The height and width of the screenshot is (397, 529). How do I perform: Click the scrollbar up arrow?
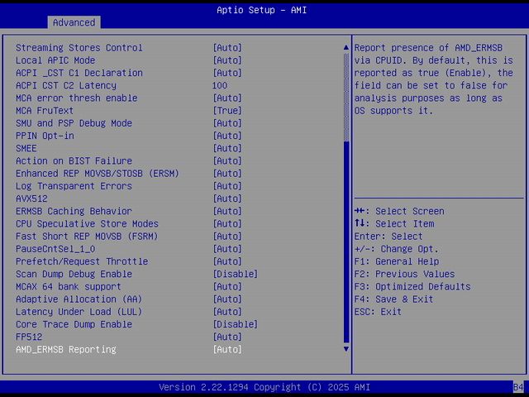pos(346,48)
